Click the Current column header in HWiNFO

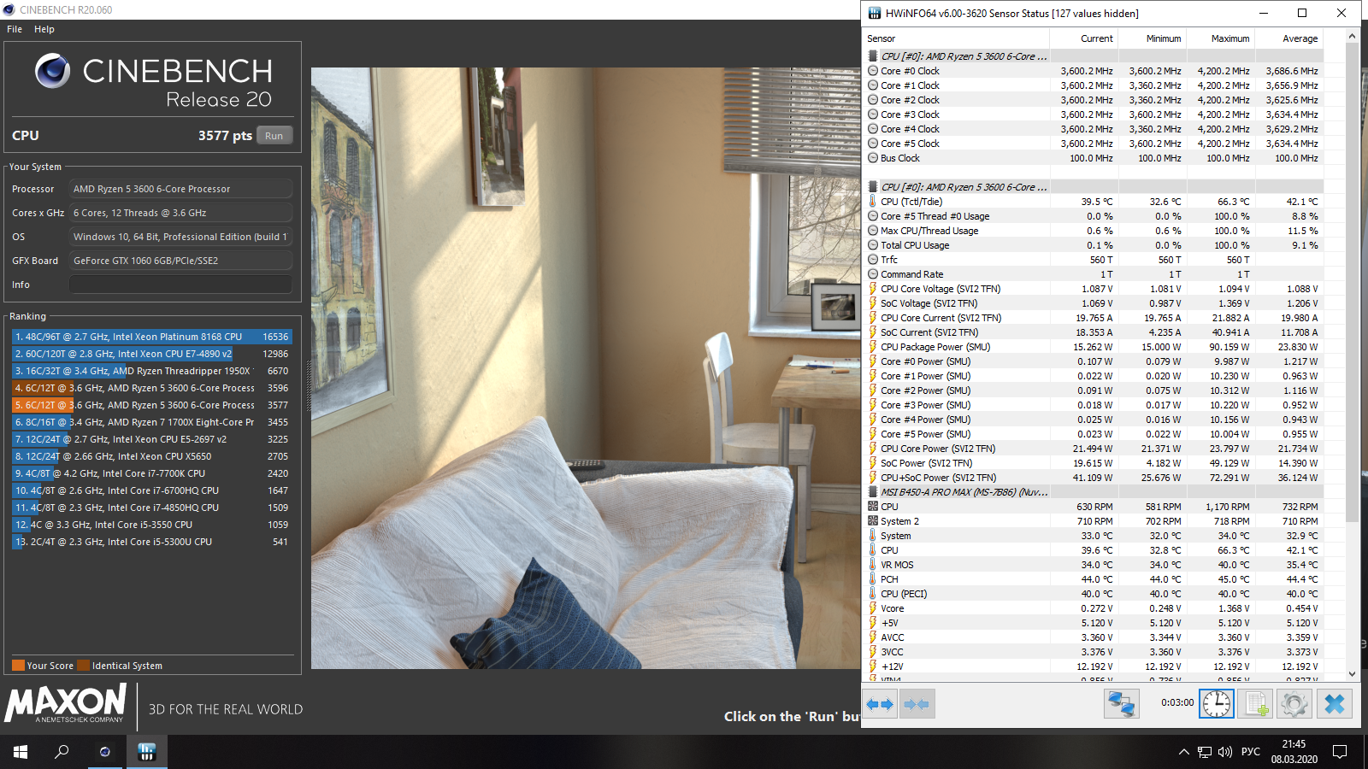(x=1083, y=38)
